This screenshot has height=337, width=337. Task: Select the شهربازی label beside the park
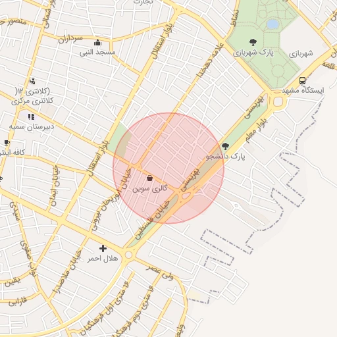tap(301, 53)
